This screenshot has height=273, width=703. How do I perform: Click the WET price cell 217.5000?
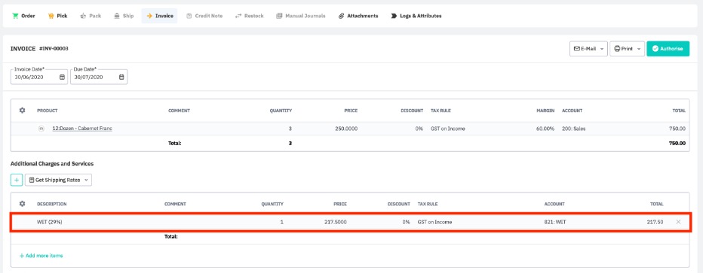point(335,222)
